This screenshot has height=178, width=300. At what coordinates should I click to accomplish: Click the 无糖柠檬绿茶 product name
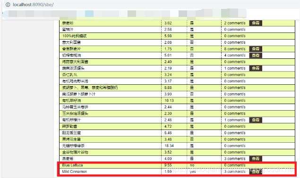coord(73,146)
